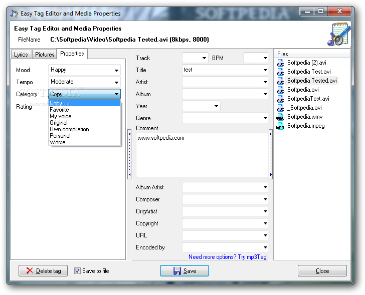Click the Close button
This screenshot has width=365, height=295.
(x=322, y=271)
